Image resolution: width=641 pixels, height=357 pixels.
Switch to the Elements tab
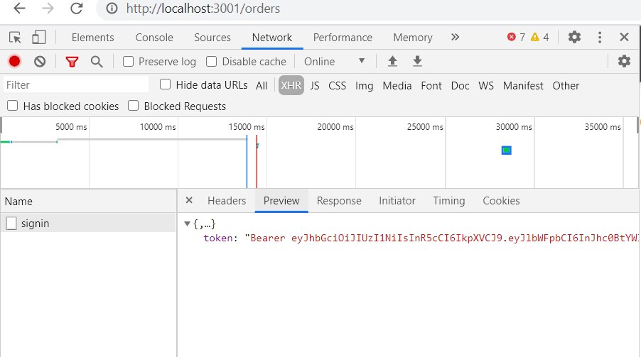(93, 37)
